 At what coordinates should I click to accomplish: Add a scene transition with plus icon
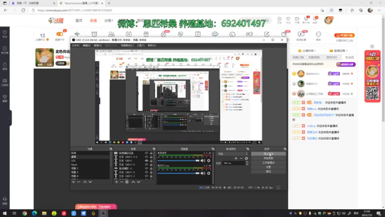[x=236, y=159]
